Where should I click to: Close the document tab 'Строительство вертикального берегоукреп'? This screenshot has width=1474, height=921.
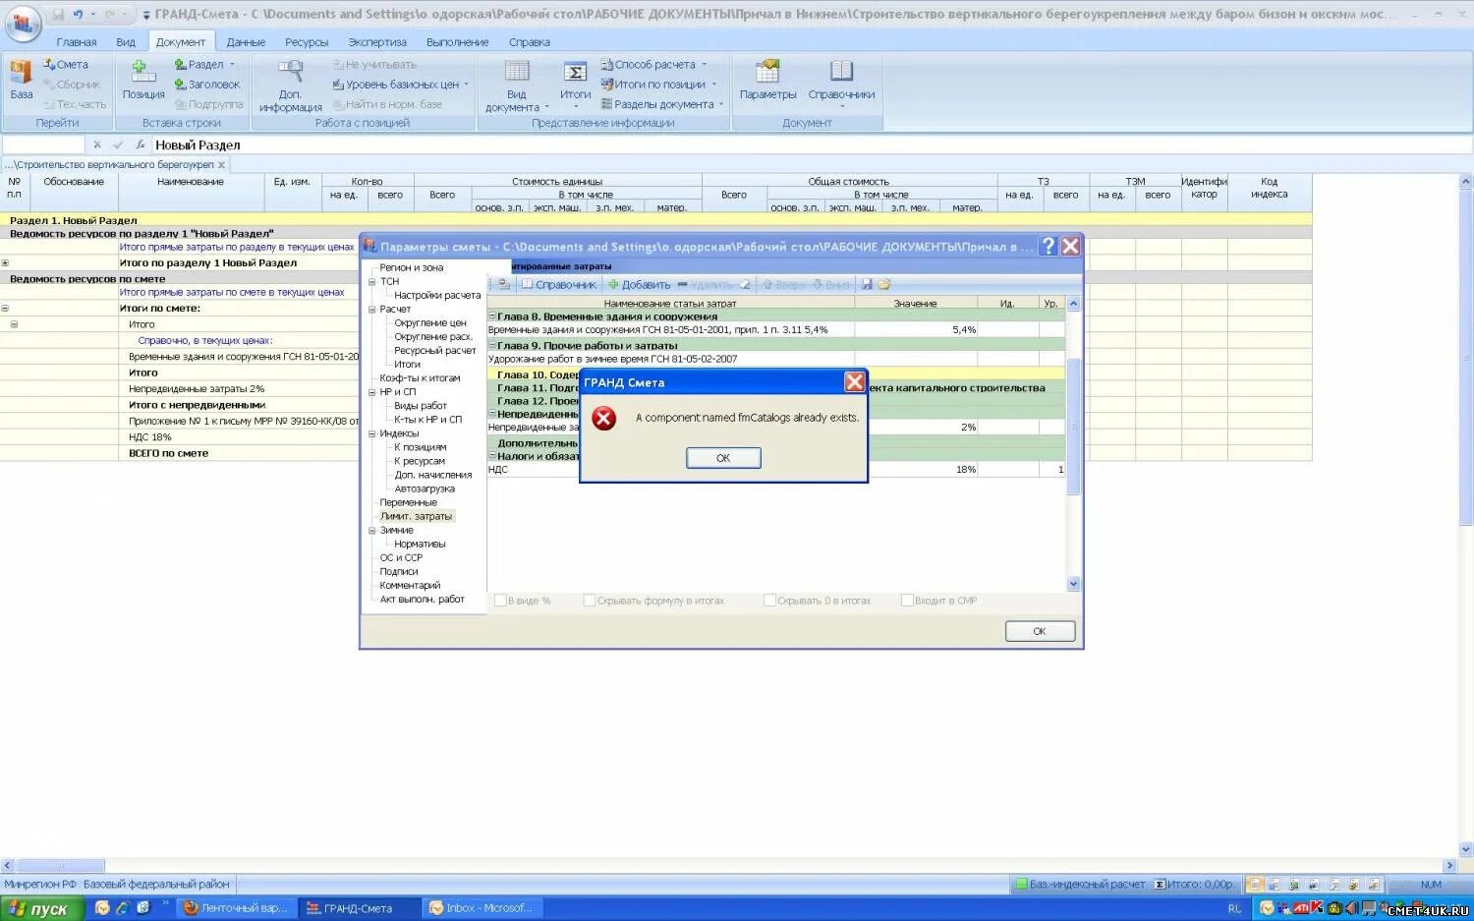pos(222,165)
